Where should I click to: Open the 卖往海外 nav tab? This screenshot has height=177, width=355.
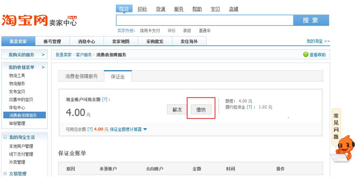(189, 41)
